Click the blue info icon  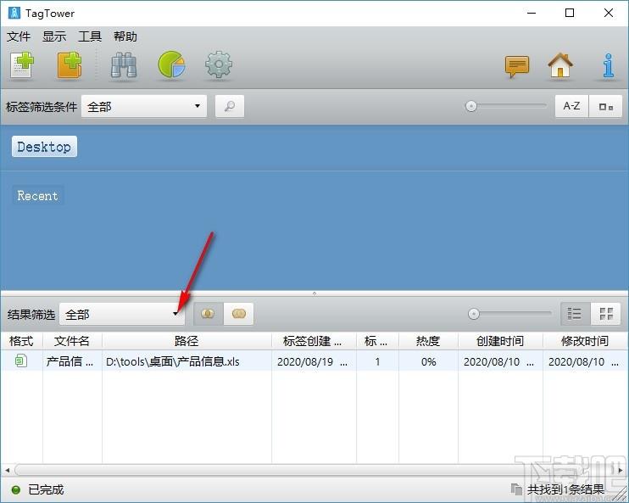(608, 65)
